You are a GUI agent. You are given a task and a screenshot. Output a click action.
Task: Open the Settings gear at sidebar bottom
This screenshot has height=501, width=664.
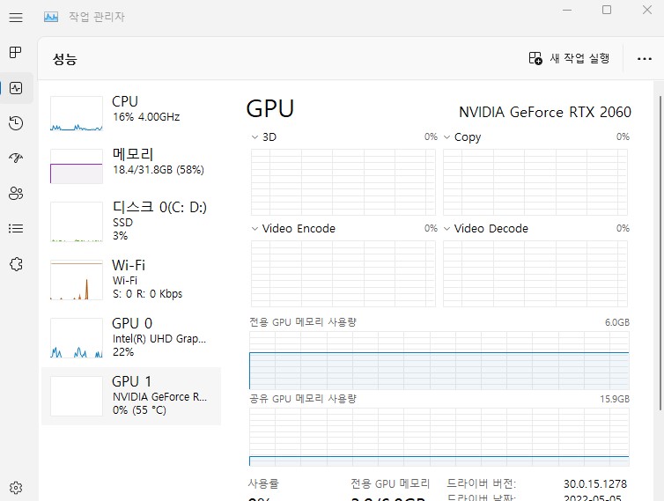(x=16, y=488)
